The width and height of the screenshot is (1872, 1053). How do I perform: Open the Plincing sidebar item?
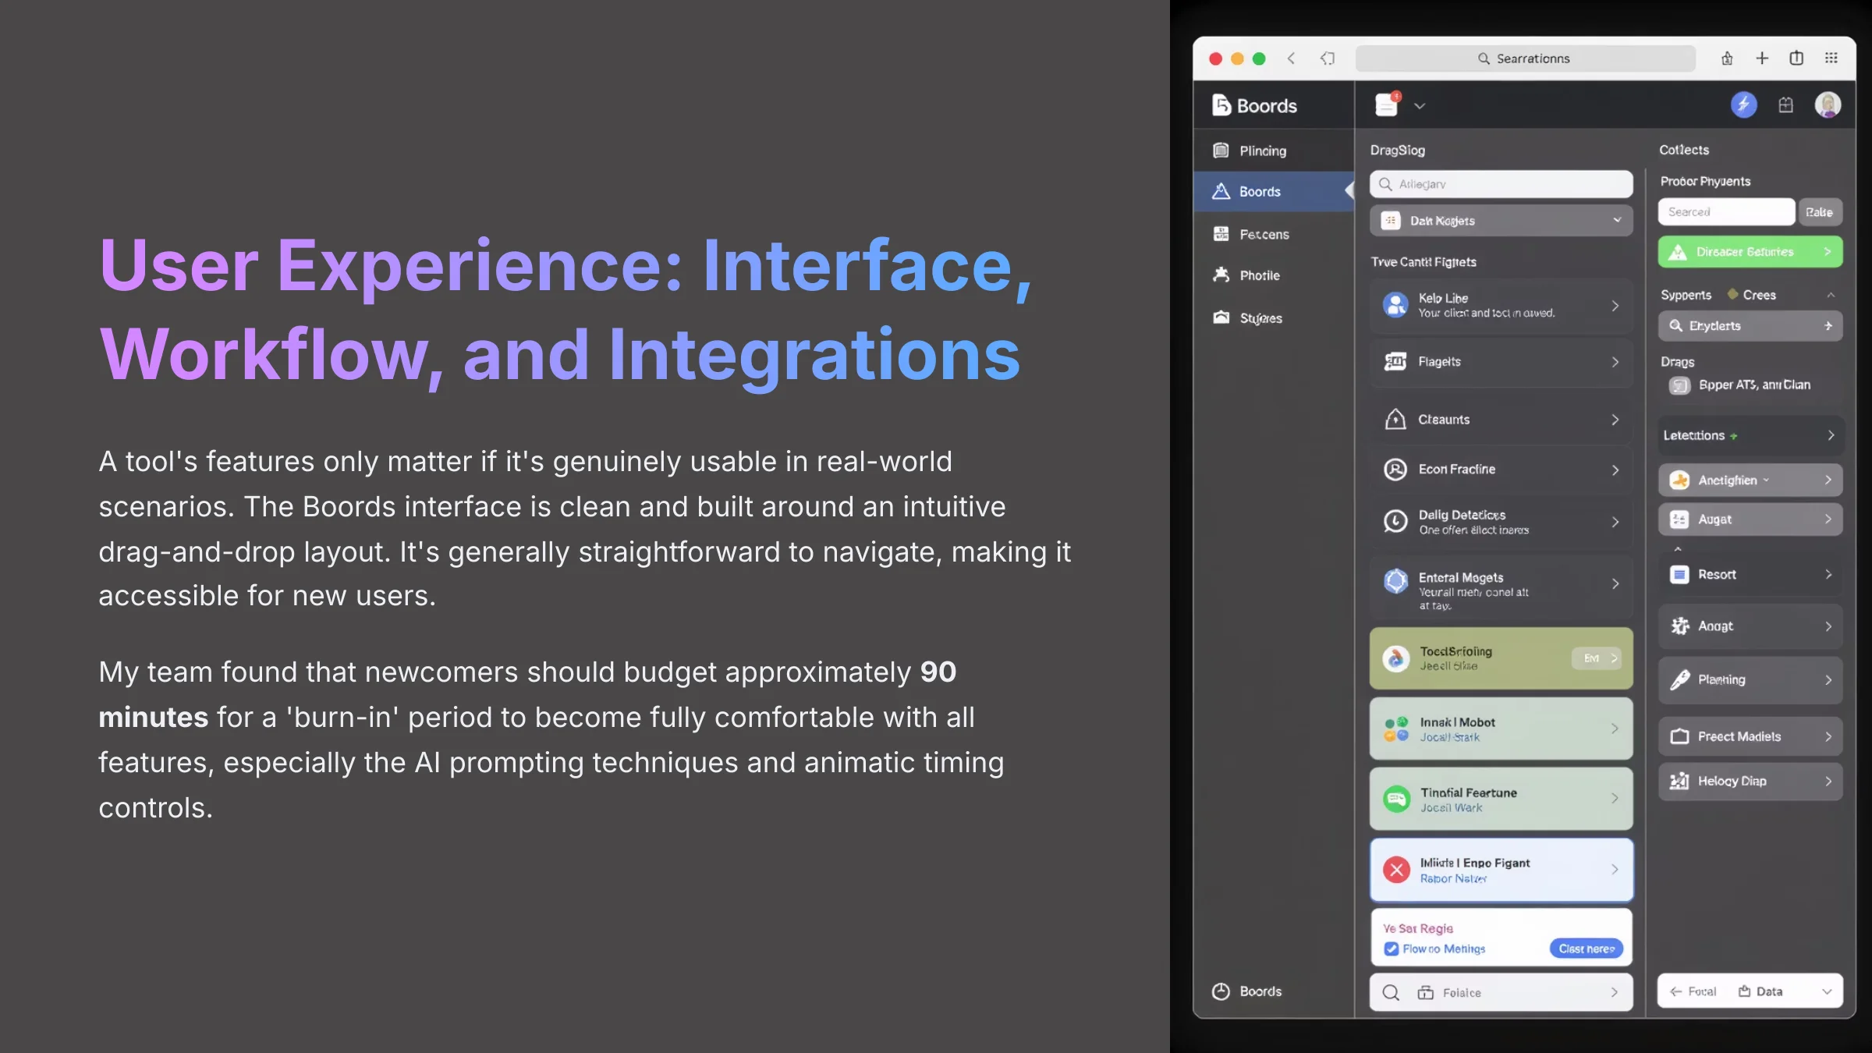click(x=1273, y=151)
